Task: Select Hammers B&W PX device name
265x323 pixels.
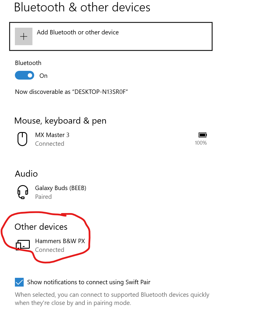Action: pyautogui.click(x=60, y=241)
